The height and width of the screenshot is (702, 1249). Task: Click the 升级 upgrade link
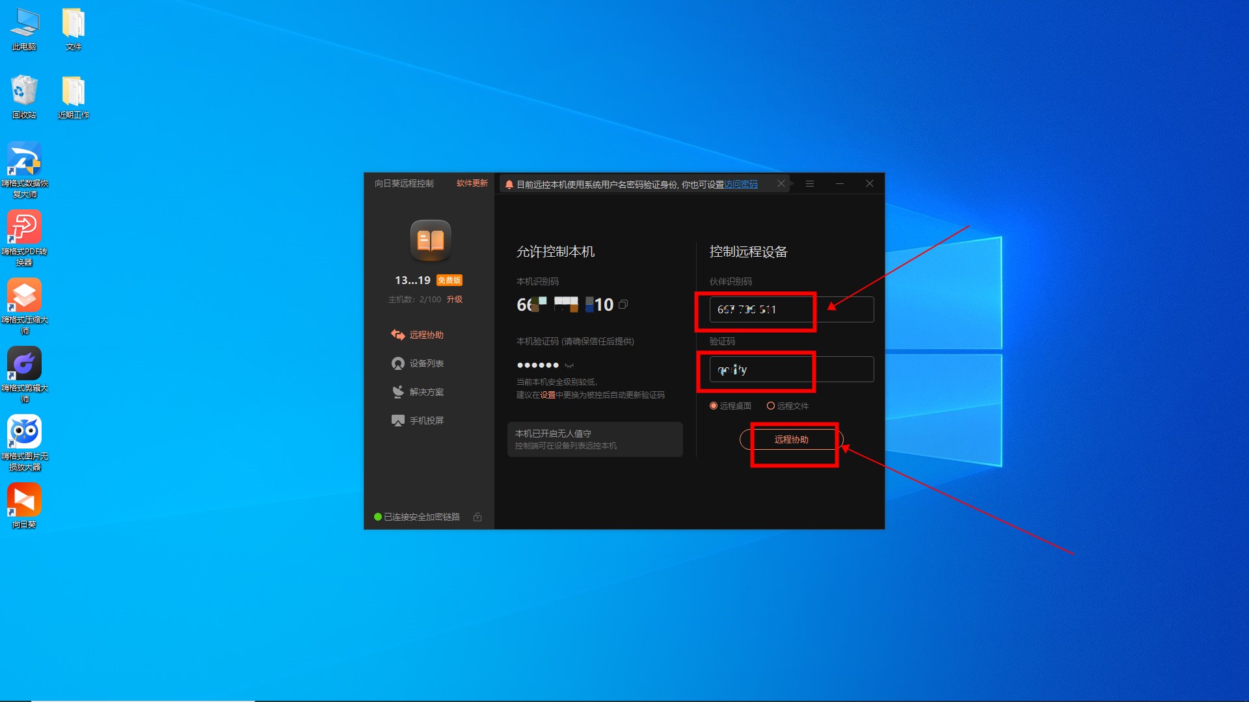point(454,300)
